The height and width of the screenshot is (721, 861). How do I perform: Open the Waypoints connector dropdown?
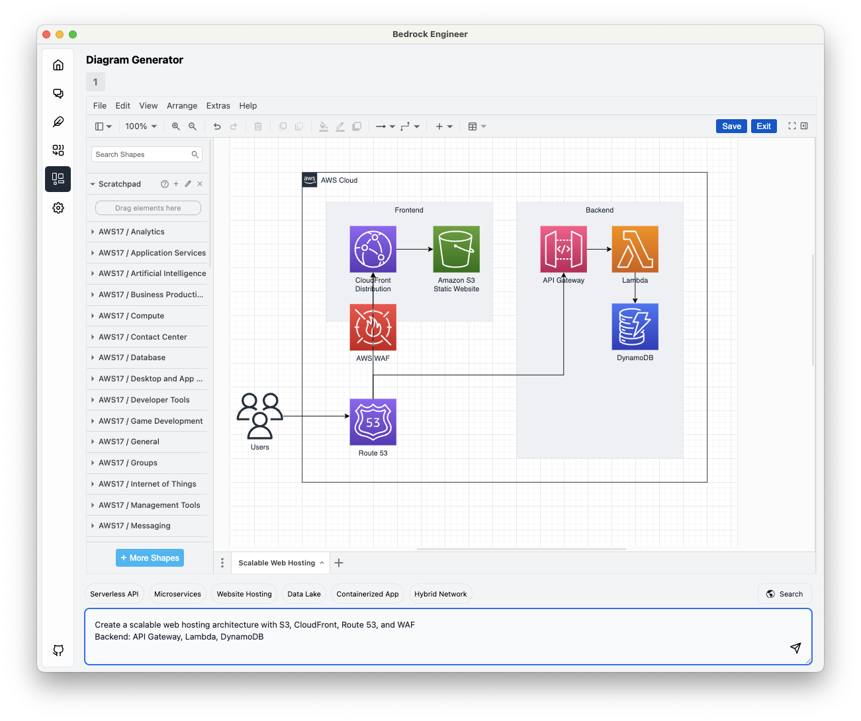[410, 126]
